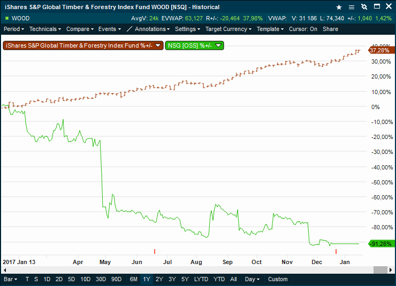The height and width of the screenshot is (286, 396).
Task: Click the unlink window icon
Action: tap(364, 7)
